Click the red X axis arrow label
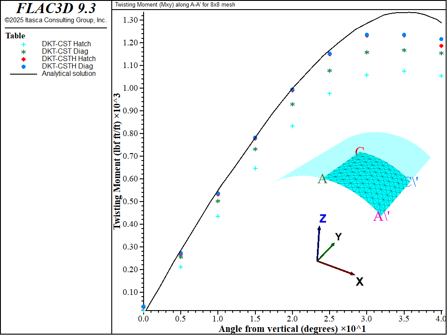Screen dimensions: 447x335 [359, 282]
